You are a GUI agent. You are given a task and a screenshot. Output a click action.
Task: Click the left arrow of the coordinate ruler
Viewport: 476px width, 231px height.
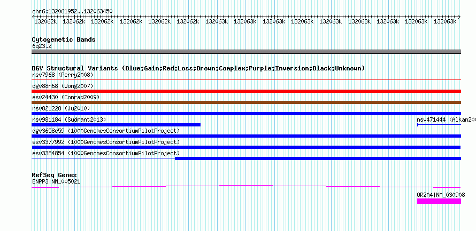[33, 17]
